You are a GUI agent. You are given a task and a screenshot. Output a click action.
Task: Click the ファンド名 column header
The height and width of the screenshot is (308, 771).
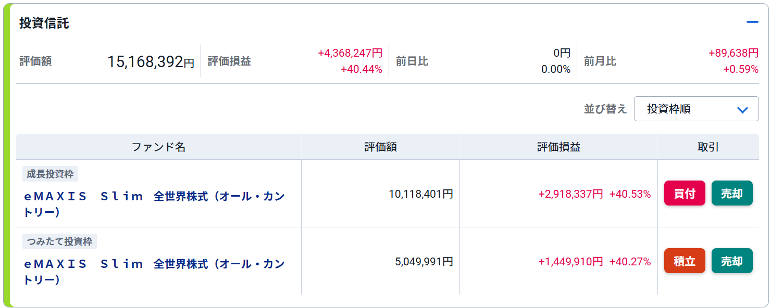158,147
